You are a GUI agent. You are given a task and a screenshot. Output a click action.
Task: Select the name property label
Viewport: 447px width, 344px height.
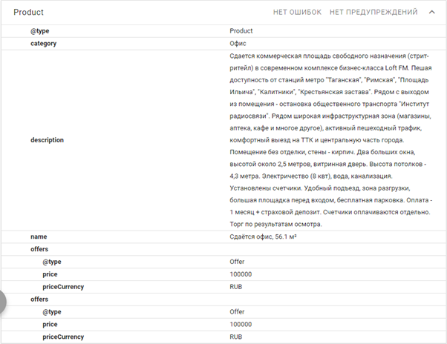click(x=39, y=236)
